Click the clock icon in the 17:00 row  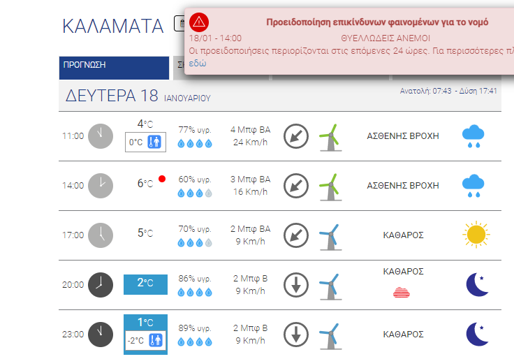[x=101, y=235]
